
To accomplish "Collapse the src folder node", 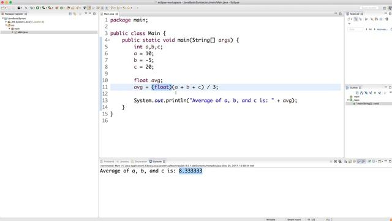I will (6, 25).
